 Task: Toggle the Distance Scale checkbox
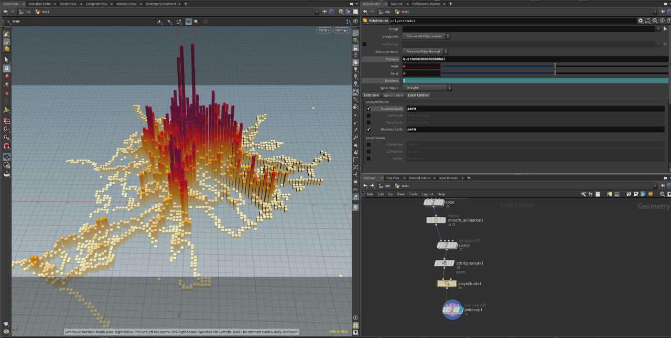pos(369,109)
